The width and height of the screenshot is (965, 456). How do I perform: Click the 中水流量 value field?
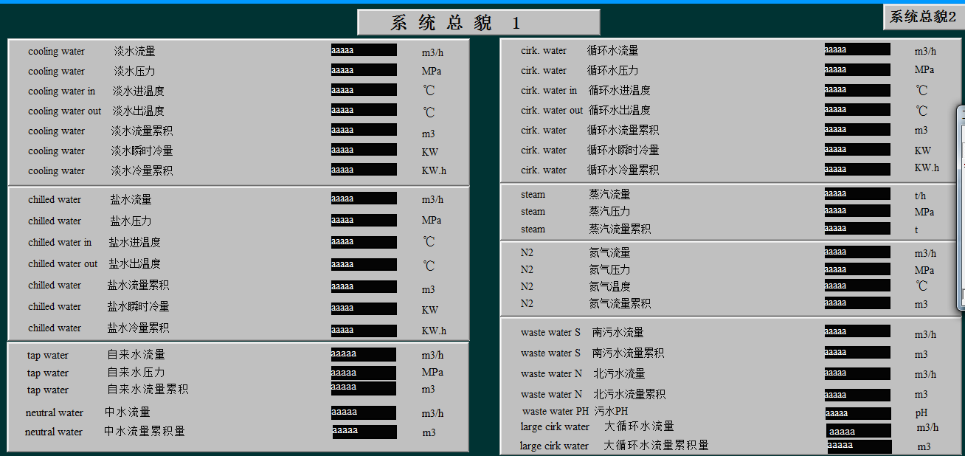tap(364, 412)
